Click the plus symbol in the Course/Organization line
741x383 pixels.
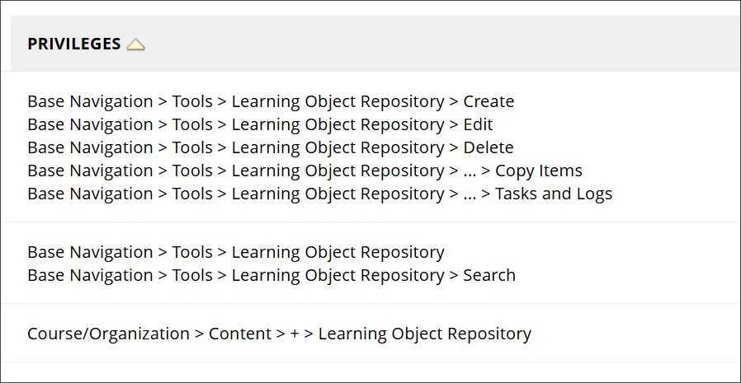(x=295, y=334)
